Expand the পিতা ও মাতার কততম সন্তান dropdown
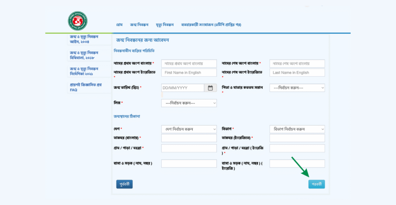The height and width of the screenshot is (205, 396). 297,88
